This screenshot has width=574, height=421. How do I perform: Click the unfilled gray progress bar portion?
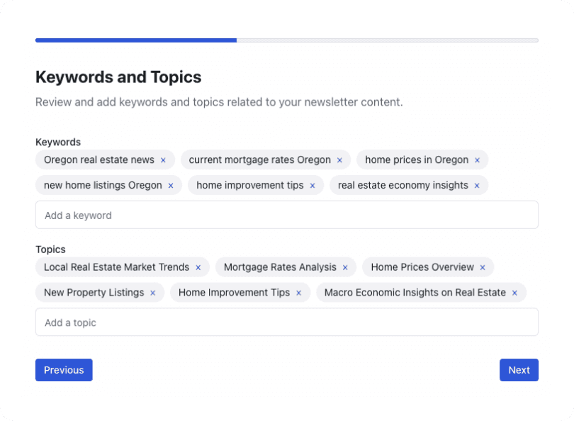coord(388,40)
